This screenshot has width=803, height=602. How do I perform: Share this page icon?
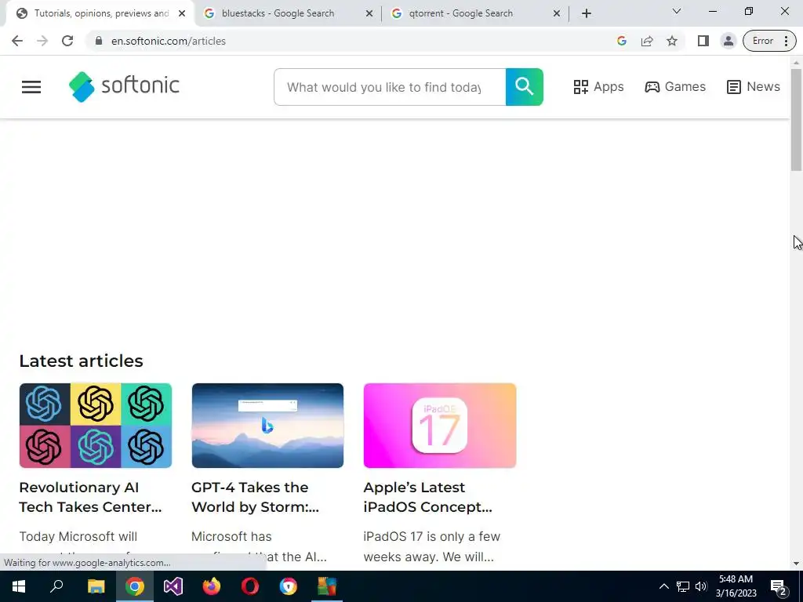(647, 41)
